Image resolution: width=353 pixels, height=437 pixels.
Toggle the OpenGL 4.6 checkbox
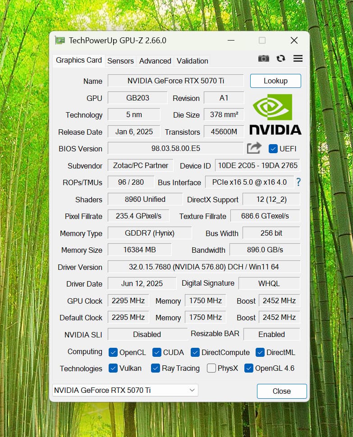pos(249,368)
